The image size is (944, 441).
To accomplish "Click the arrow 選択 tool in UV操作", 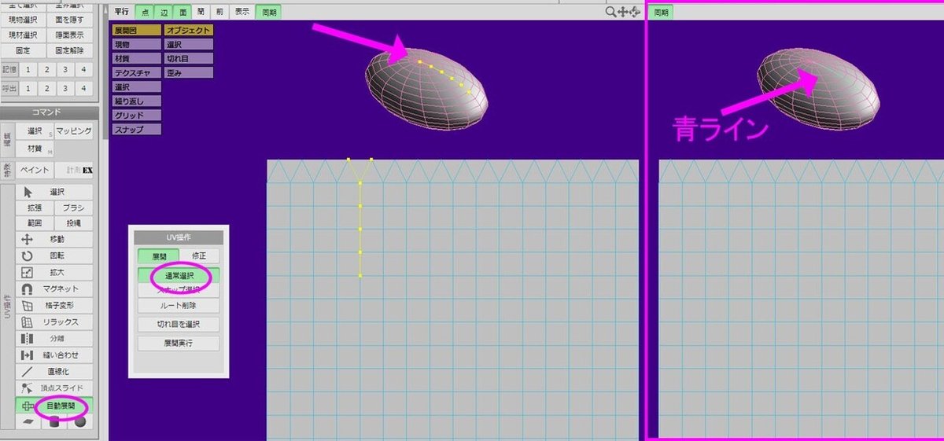I will [x=54, y=192].
